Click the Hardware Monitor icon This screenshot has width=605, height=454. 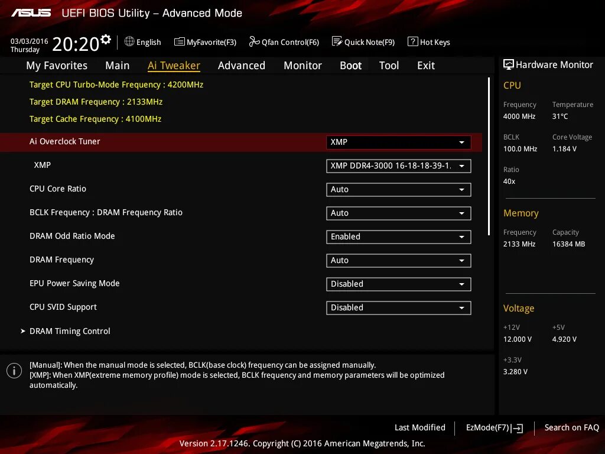pyautogui.click(x=508, y=64)
